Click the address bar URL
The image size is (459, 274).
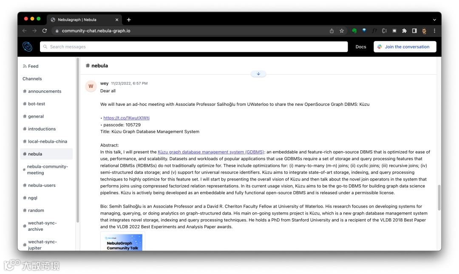click(x=96, y=31)
